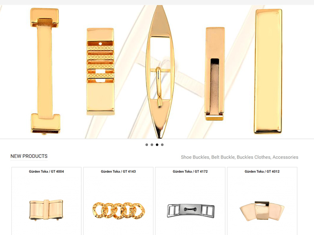Viewport: 314px width, 235px height.
Task: Click the NEW PRODUCTS heading
Action: (29, 156)
